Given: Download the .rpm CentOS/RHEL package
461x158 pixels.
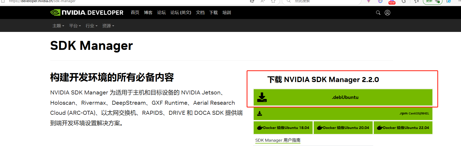Looking at the screenshot, I should 343,113.
